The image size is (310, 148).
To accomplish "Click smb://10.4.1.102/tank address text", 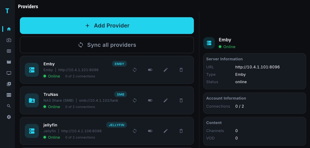I will [98, 101].
